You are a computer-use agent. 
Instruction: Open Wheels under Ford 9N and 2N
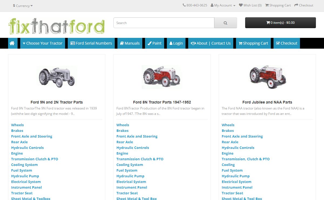point(17,125)
